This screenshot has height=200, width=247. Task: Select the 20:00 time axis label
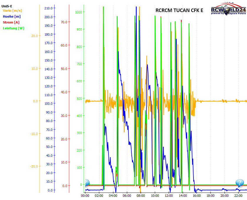[x=225, y=195]
